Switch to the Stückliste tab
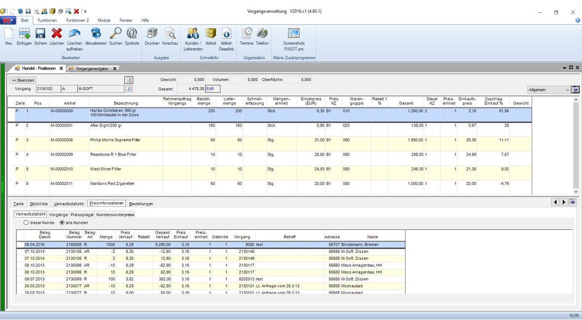This screenshot has height=320, width=582. coord(38,204)
